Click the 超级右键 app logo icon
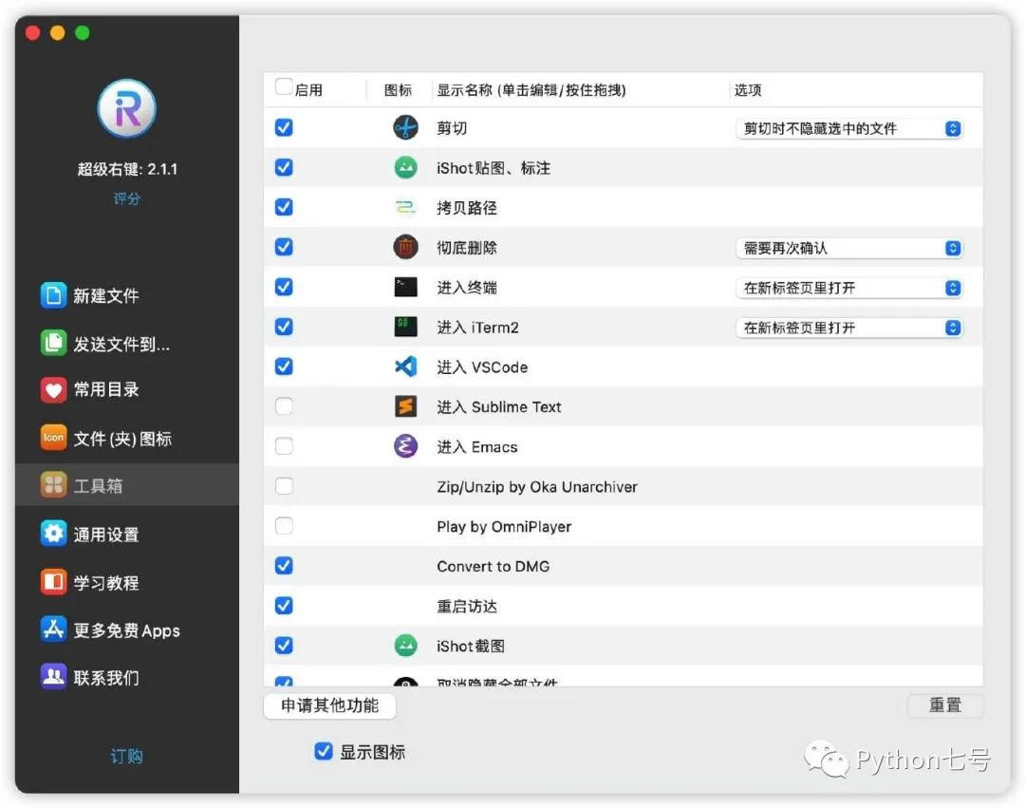1025x808 pixels. click(x=127, y=108)
